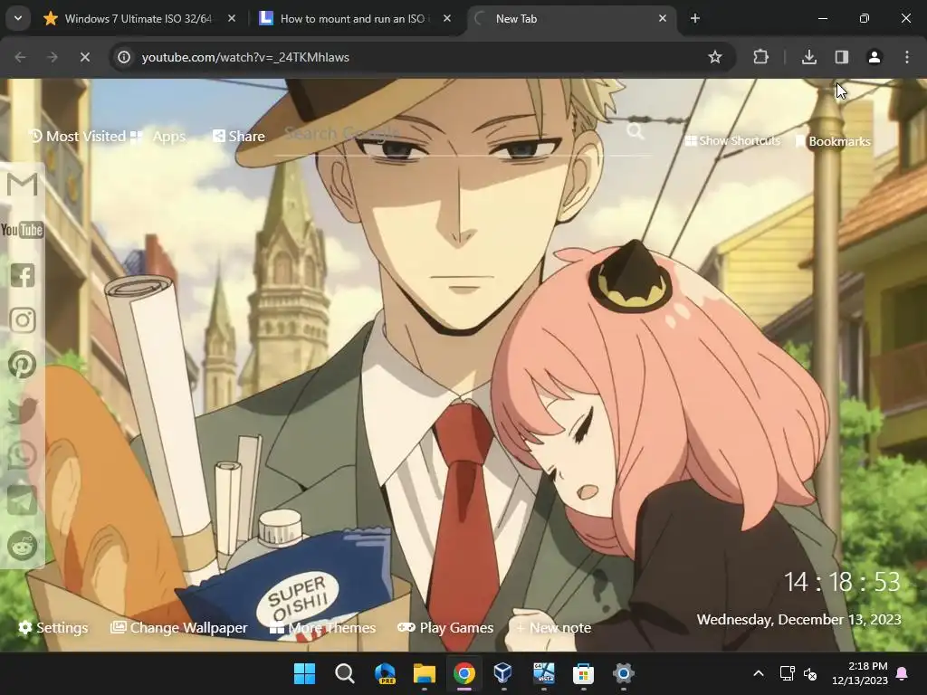Toggle Chrome side panel

(842, 57)
